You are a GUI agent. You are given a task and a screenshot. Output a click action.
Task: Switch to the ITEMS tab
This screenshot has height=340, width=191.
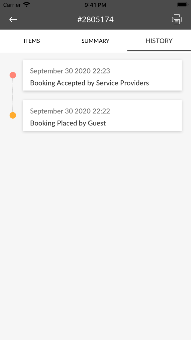pyautogui.click(x=32, y=41)
